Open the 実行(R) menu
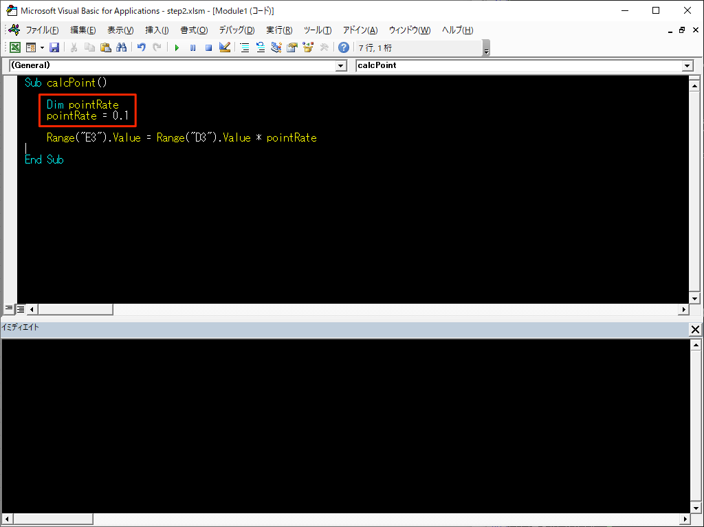Screen dimensions: 704x527 point(279,30)
